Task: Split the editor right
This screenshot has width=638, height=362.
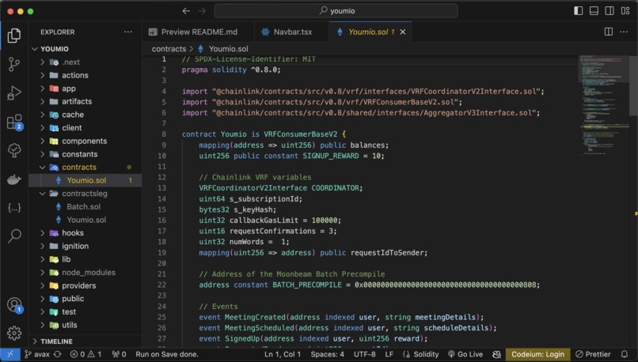Action: [x=608, y=32]
